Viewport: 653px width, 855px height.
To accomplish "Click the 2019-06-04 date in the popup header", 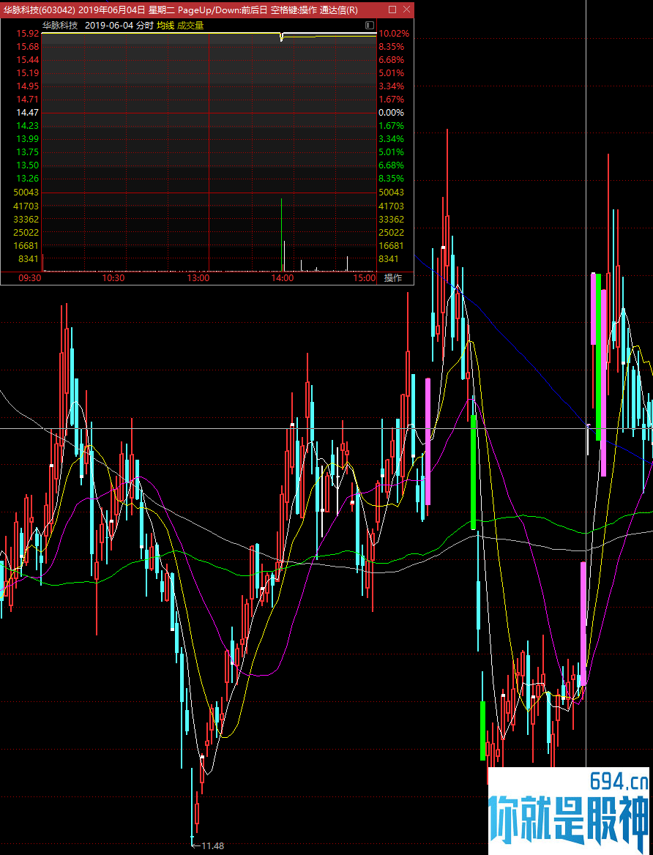I will [108, 25].
